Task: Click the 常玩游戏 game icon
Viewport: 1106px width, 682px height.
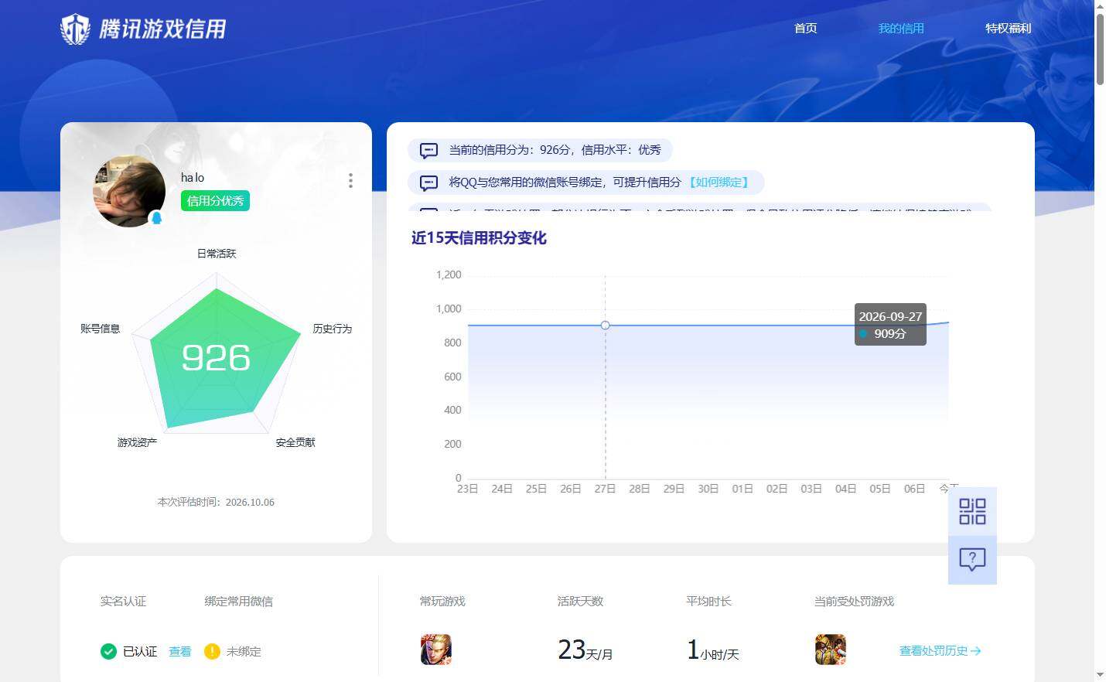Action: (435, 650)
